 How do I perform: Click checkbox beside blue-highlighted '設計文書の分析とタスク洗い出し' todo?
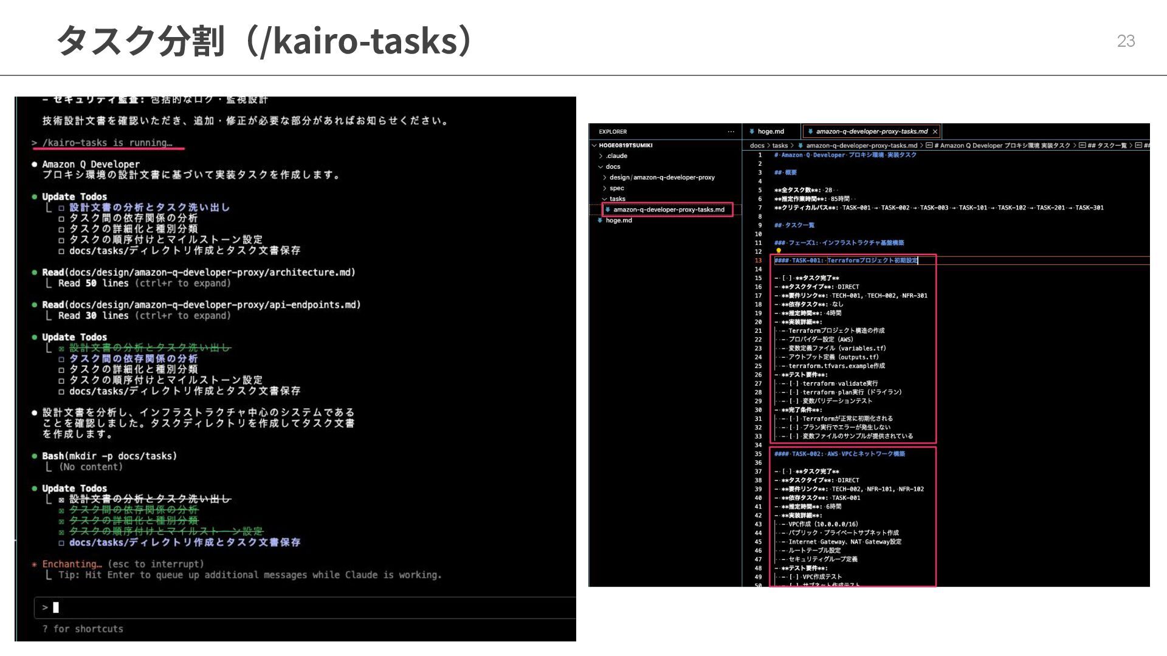point(61,208)
